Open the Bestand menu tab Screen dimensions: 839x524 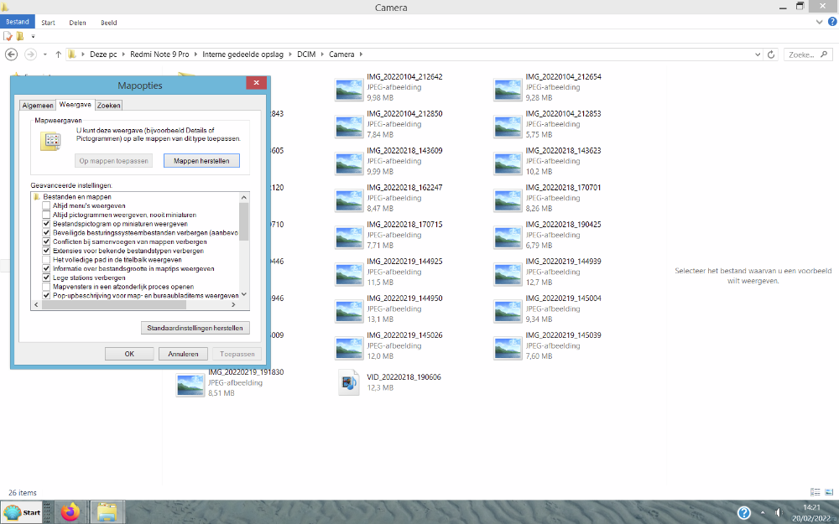(17, 23)
